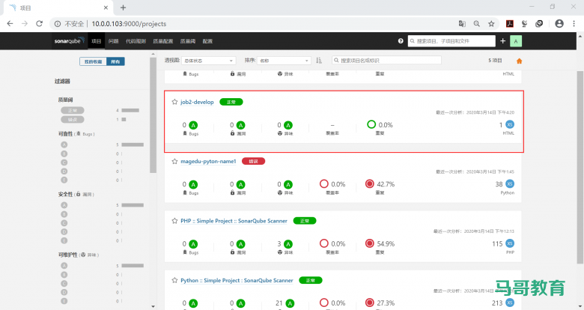Star the PHP Simple Project
Viewport: 584px width, 310px height.
click(174, 221)
